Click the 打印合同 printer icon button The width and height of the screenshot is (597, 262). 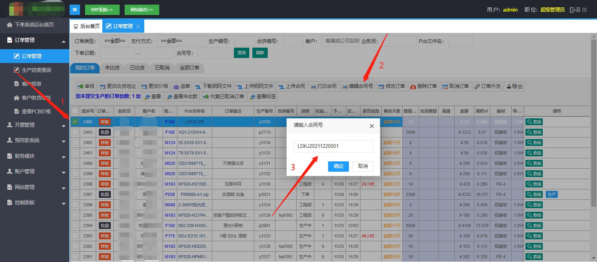pyautogui.click(x=324, y=86)
